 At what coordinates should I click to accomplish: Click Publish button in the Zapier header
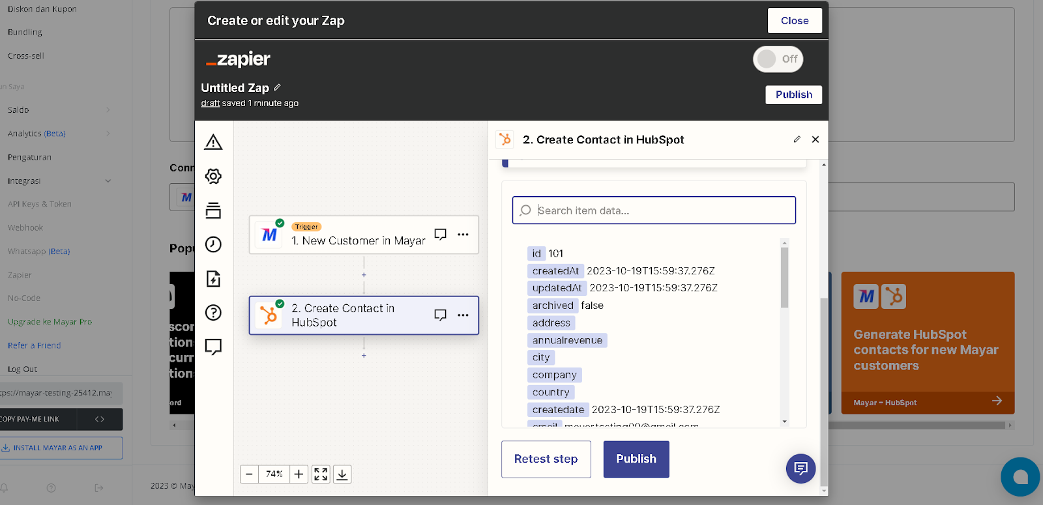tap(793, 94)
